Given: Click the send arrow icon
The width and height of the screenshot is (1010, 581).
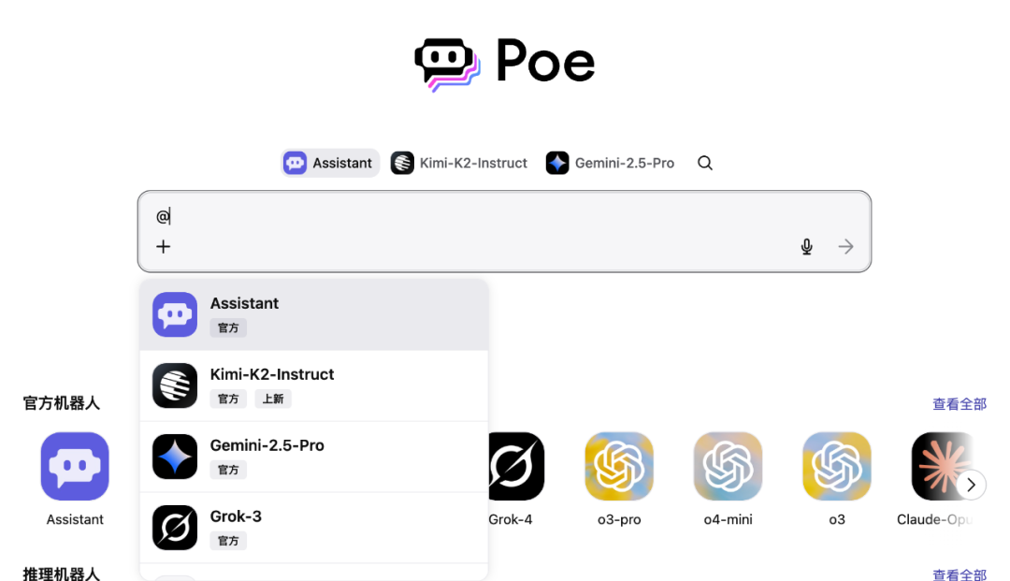Looking at the screenshot, I should click(845, 247).
